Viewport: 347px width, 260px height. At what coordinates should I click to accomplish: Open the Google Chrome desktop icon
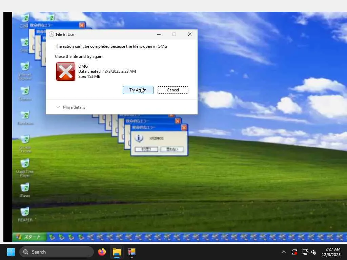coord(25,144)
